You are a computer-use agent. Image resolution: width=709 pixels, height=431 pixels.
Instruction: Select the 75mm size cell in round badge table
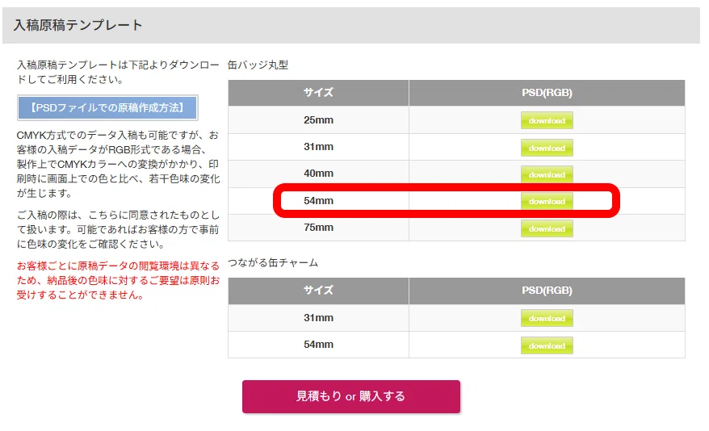(x=318, y=228)
